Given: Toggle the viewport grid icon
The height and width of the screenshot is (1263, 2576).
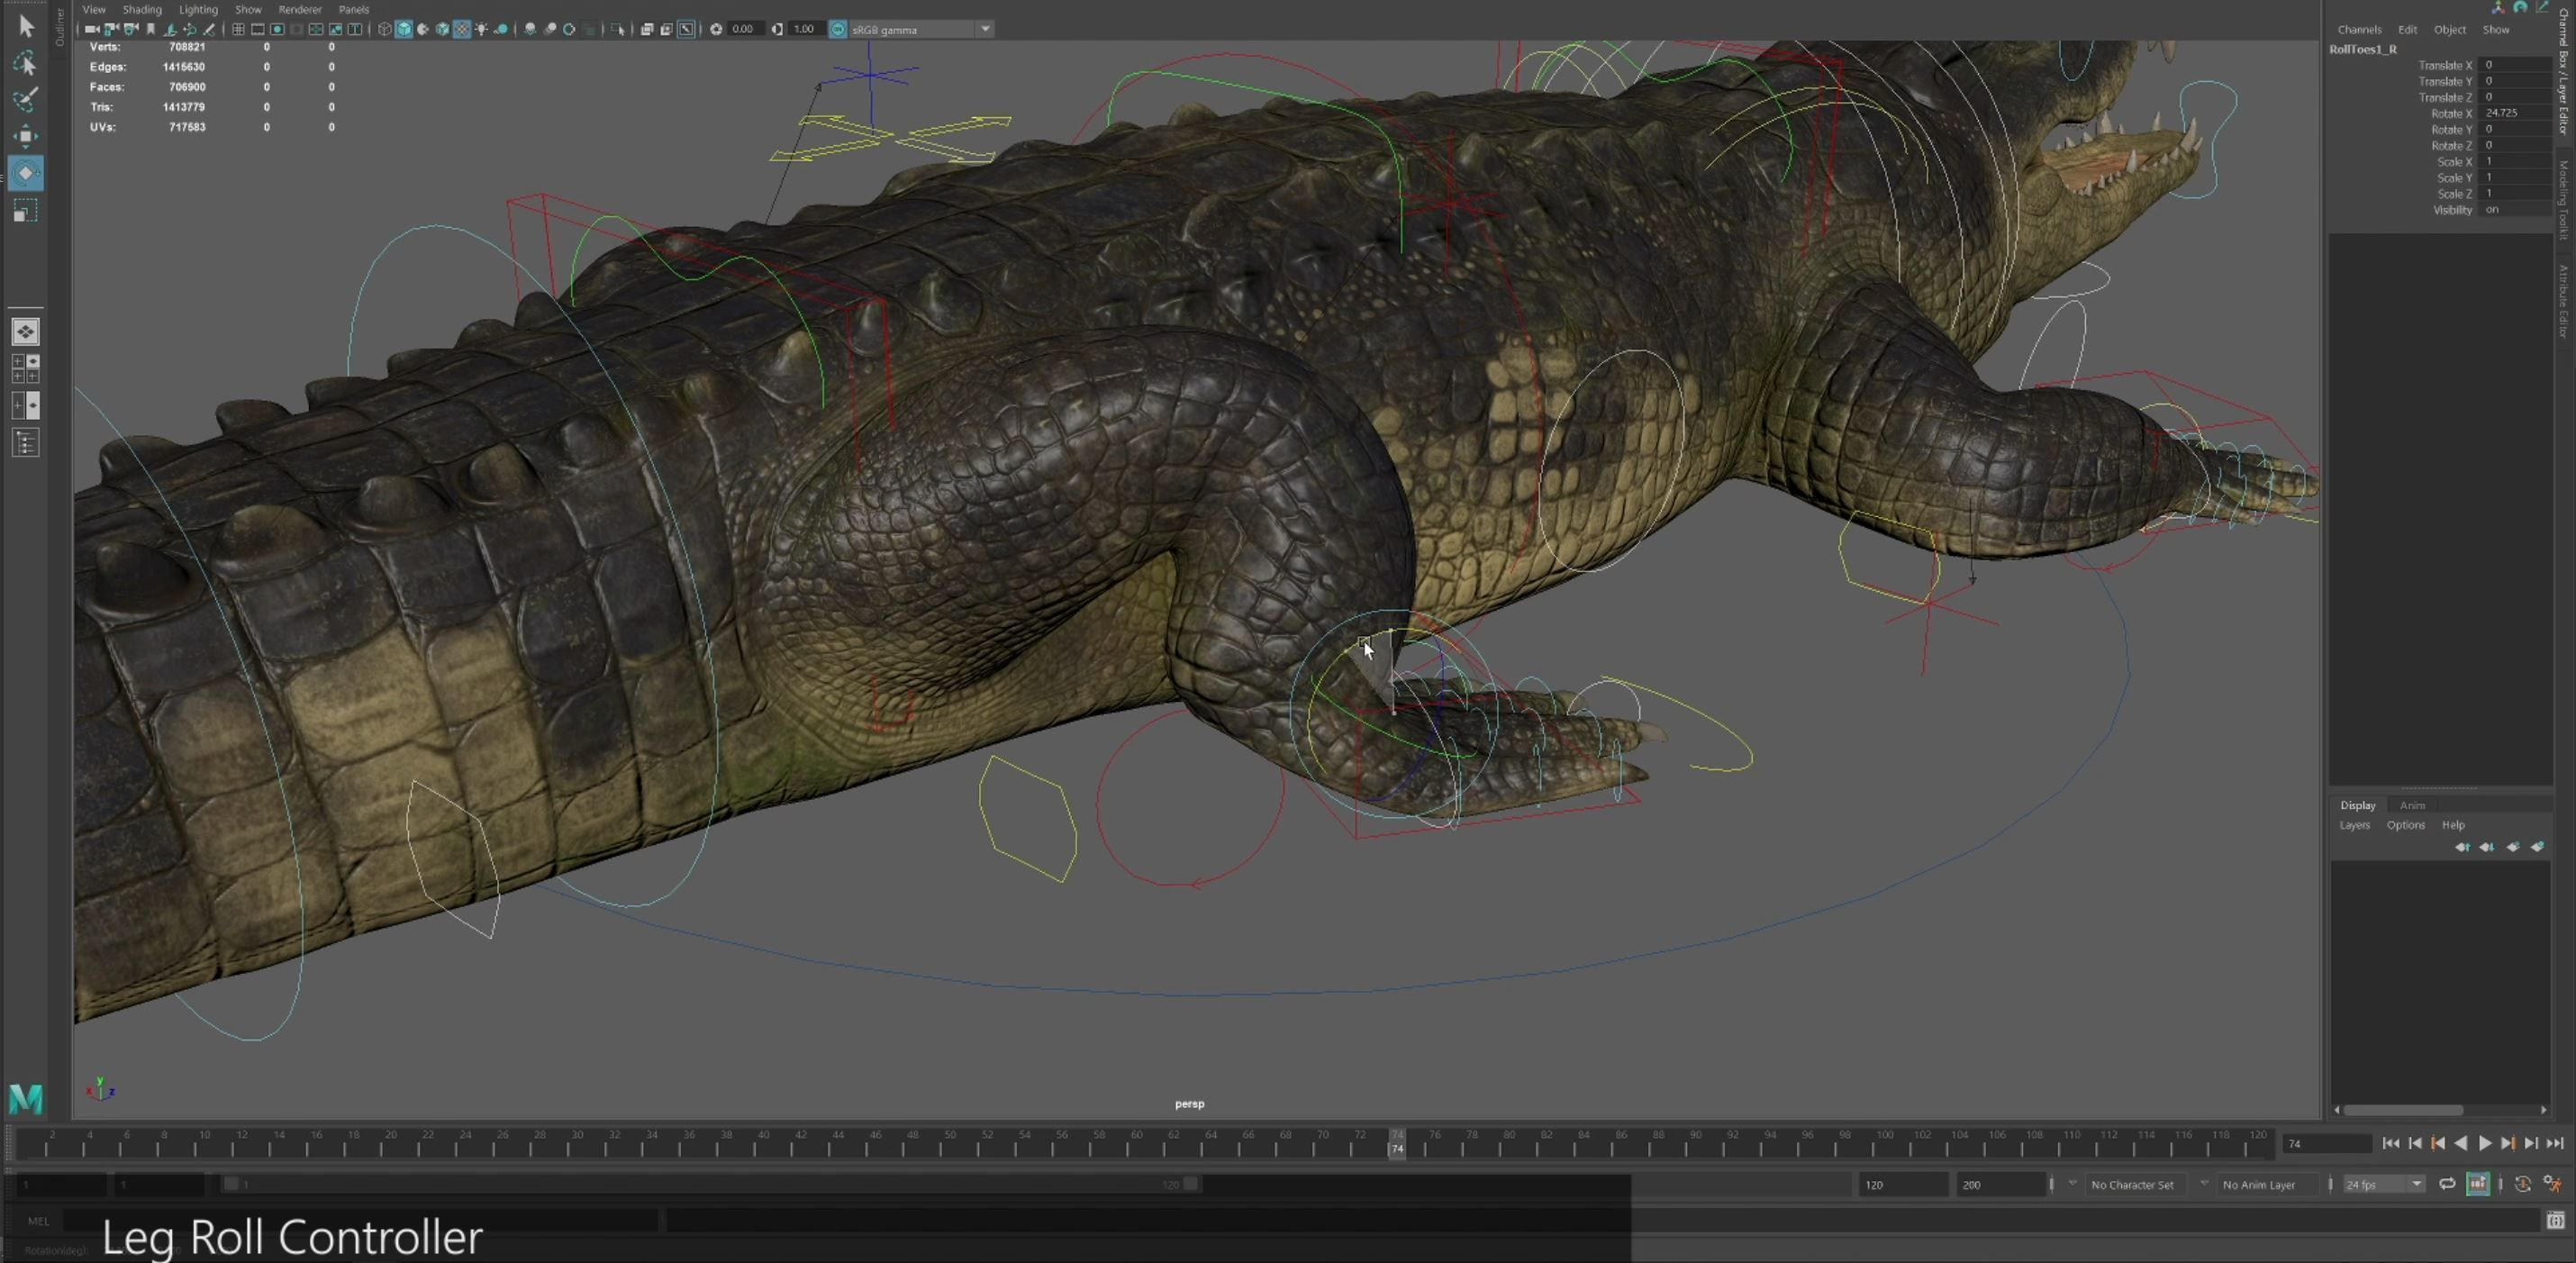Looking at the screenshot, I should coord(238,29).
